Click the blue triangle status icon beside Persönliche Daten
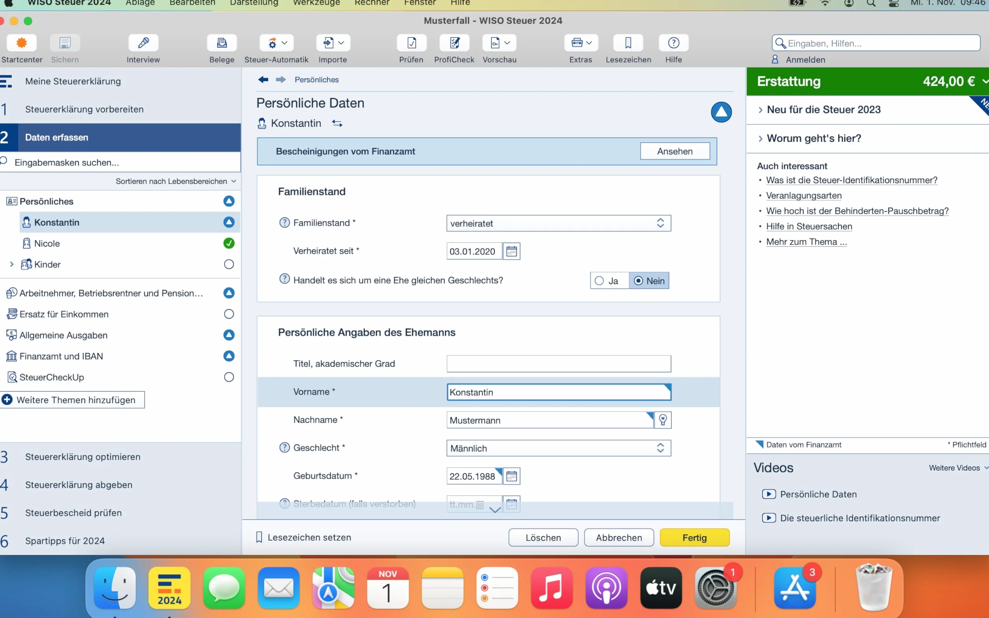Screen dimensions: 989x618 point(721,112)
